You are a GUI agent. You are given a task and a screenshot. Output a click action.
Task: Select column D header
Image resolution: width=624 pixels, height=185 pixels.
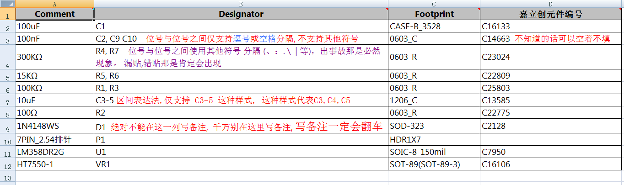551,4
